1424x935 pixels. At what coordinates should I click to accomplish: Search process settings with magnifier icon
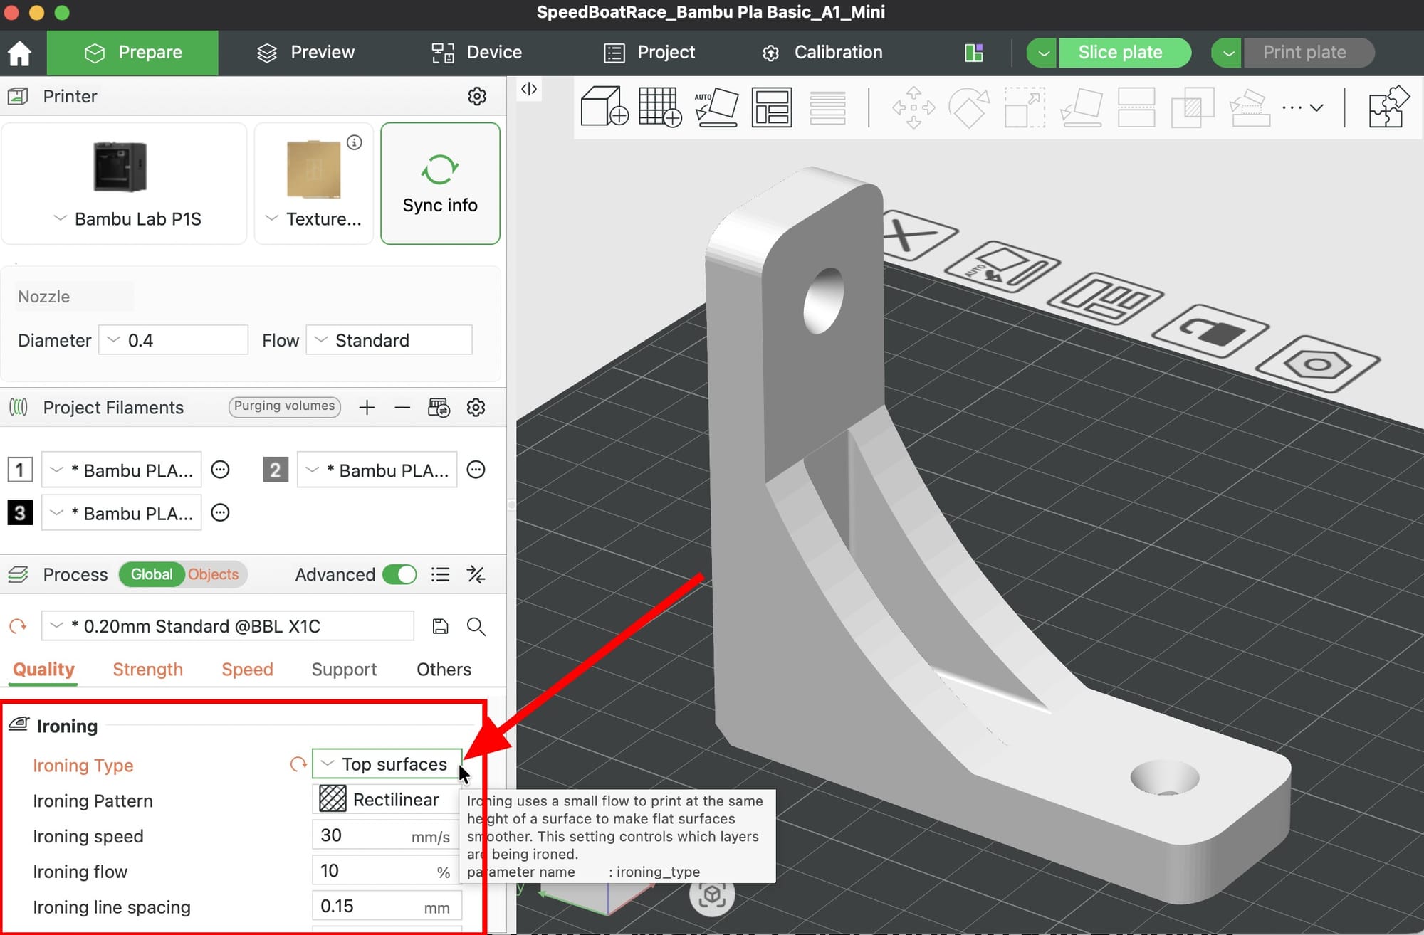[476, 626]
